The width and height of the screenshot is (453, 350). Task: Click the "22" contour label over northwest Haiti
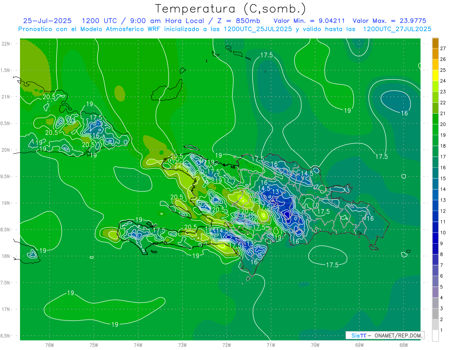click(178, 165)
